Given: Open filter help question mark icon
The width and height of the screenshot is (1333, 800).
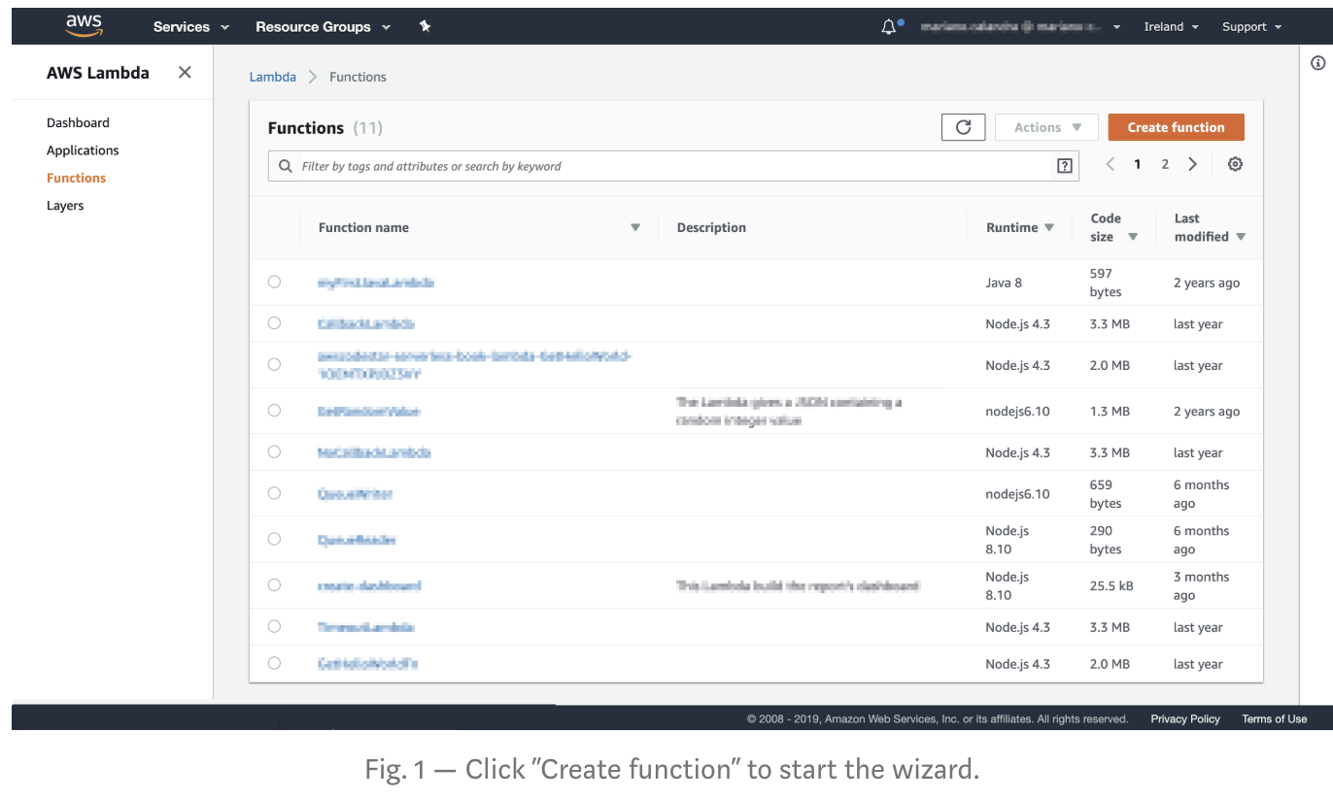Looking at the screenshot, I should (x=1065, y=166).
